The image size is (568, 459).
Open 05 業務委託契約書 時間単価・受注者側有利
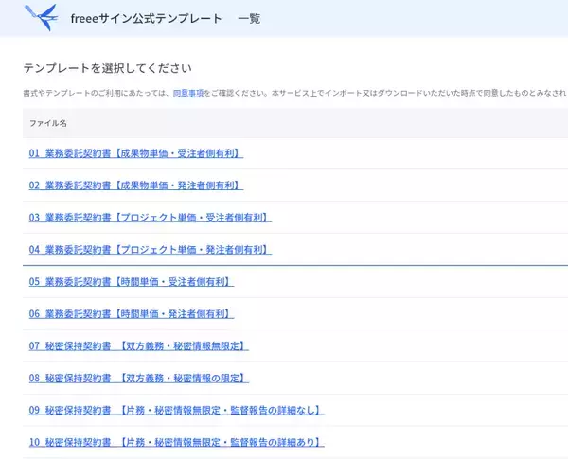[x=131, y=282]
